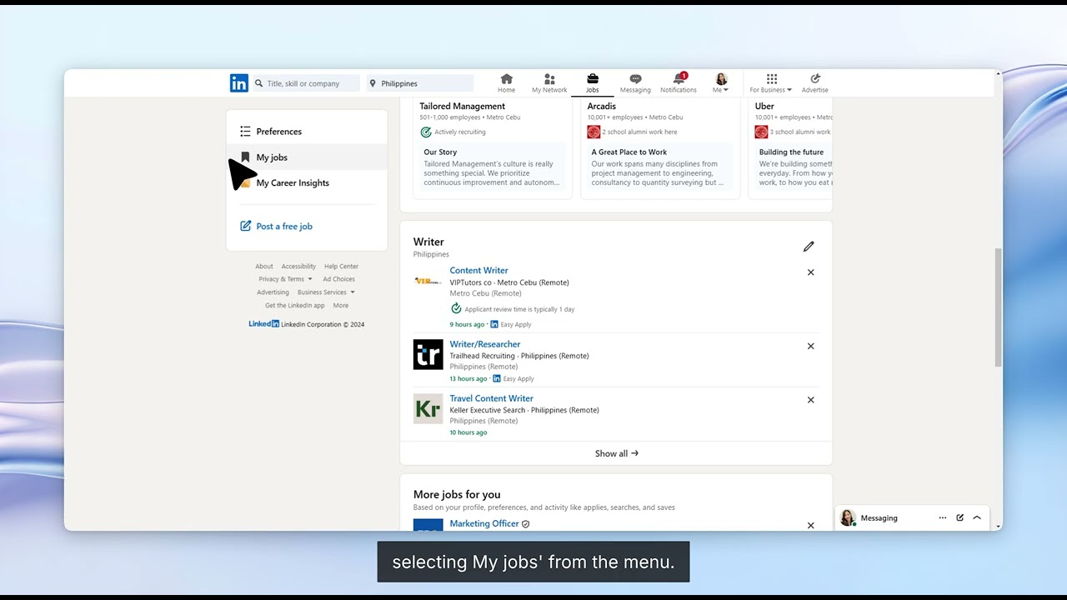The image size is (1067, 600).
Task: Open the Preferences menu item
Action: [307, 132]
